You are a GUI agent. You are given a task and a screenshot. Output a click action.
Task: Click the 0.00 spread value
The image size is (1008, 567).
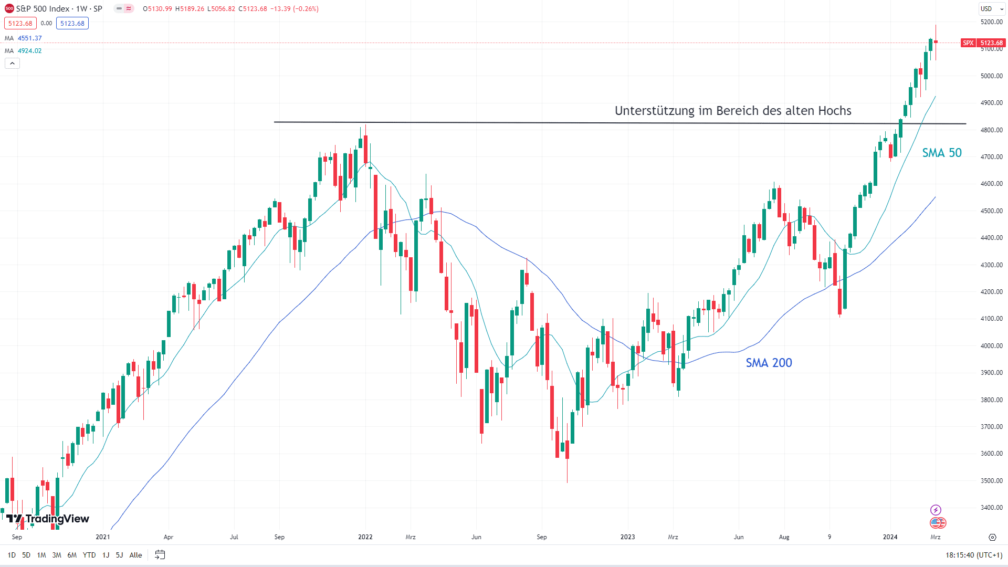click(46, 23)
